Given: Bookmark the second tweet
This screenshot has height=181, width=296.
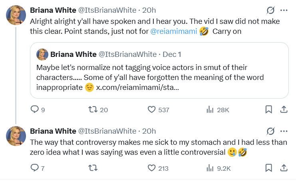Looking at the screenshot, I should tap(269, 168).
